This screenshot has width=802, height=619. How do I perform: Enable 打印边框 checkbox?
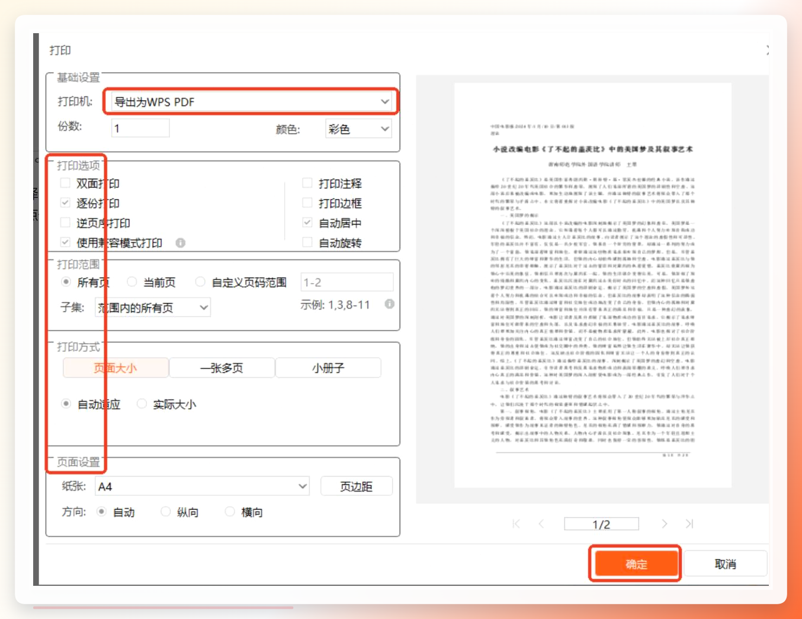307,203
